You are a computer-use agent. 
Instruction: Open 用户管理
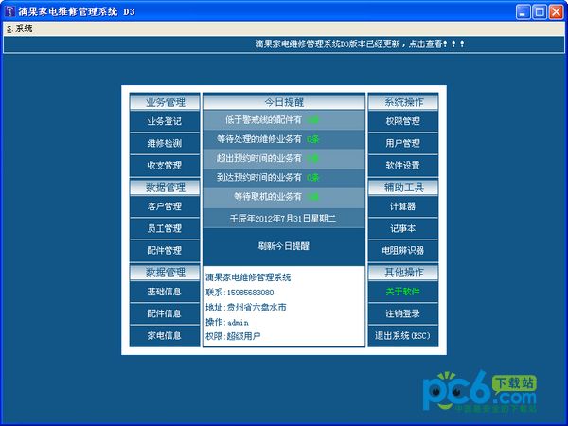point(403,144)
